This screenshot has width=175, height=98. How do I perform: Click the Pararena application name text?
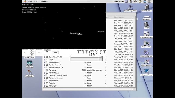pyautogui.click(x=52, y=70)
